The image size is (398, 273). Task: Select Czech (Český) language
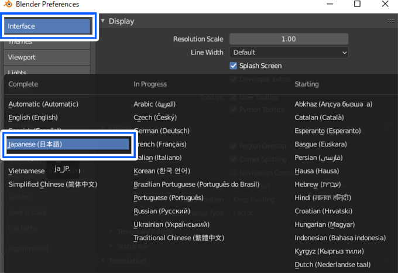coord(155,118)
